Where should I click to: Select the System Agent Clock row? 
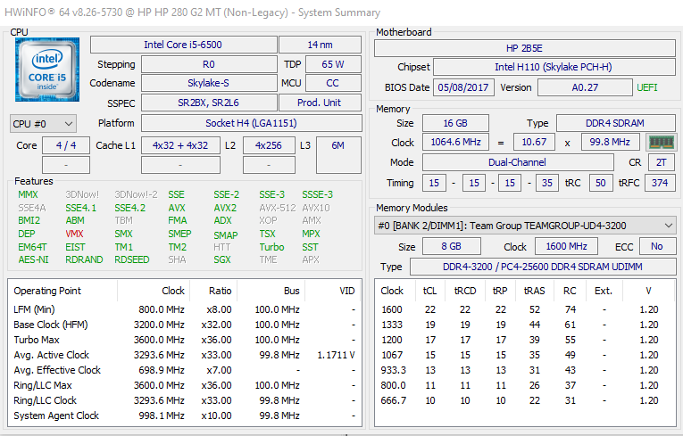click(x=185, y=415)
